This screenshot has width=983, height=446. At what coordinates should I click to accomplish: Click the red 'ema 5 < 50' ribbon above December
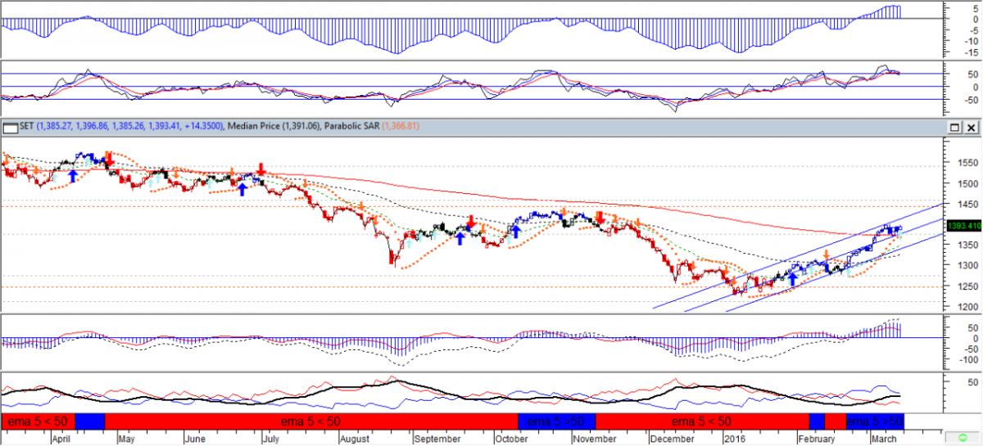[702, 421]
